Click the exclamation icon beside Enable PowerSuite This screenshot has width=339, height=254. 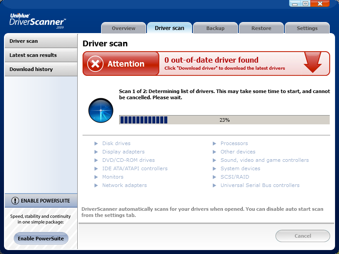tap(15, 201)
